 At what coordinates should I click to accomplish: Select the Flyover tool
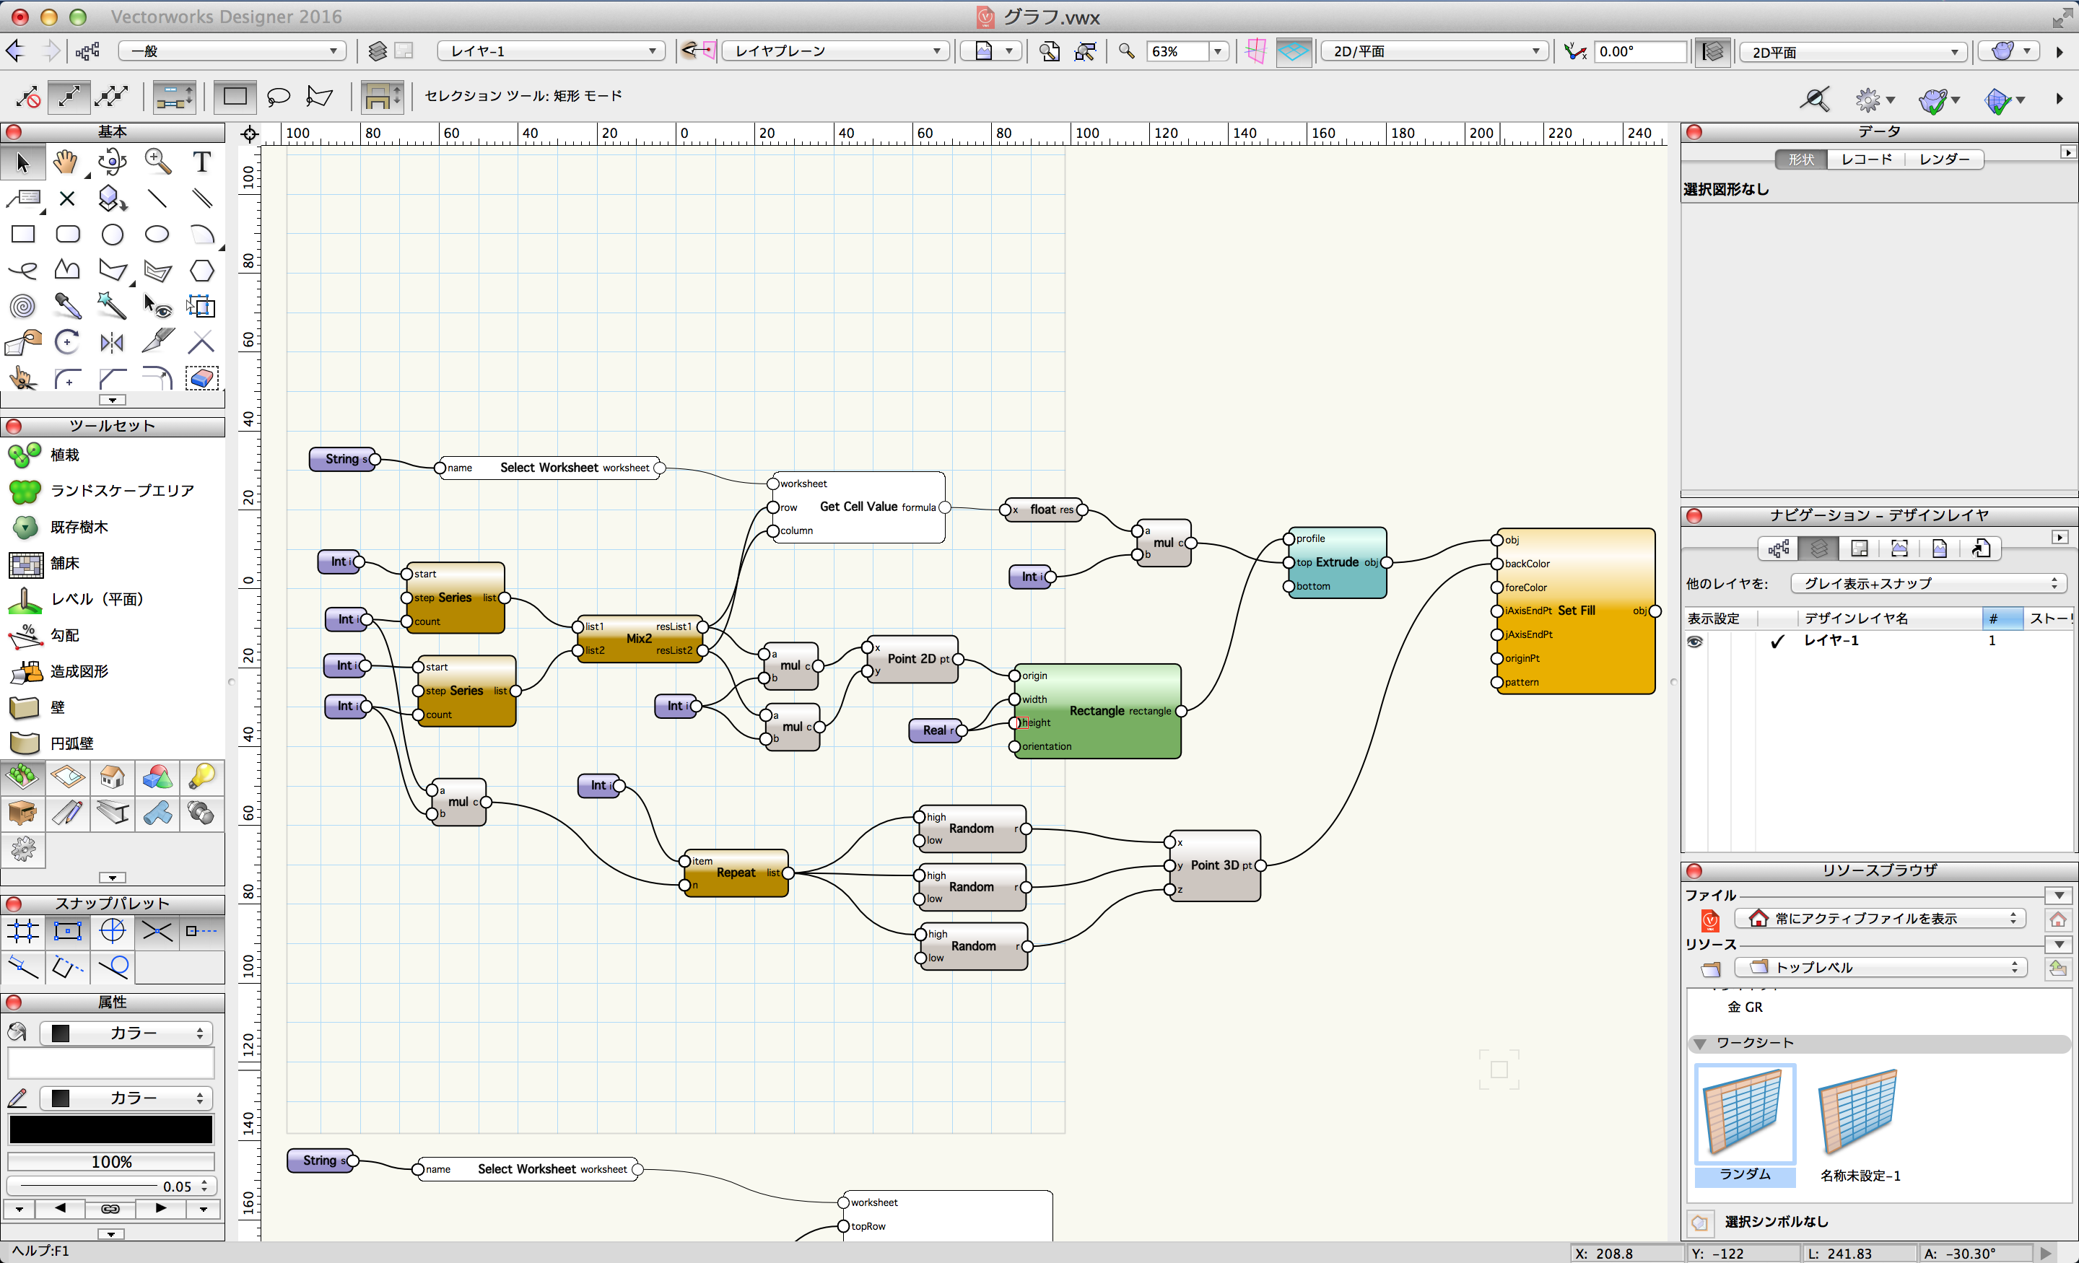point(111,162)
